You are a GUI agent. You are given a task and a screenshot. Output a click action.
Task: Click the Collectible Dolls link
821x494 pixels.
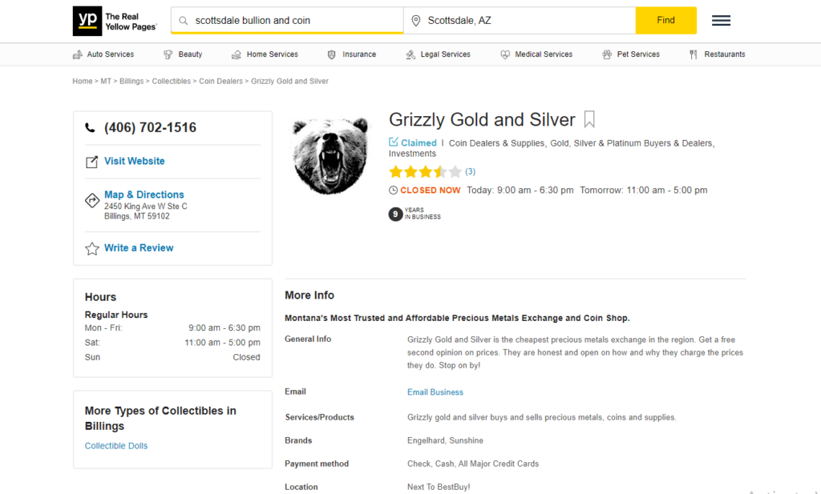pos(116,446)
